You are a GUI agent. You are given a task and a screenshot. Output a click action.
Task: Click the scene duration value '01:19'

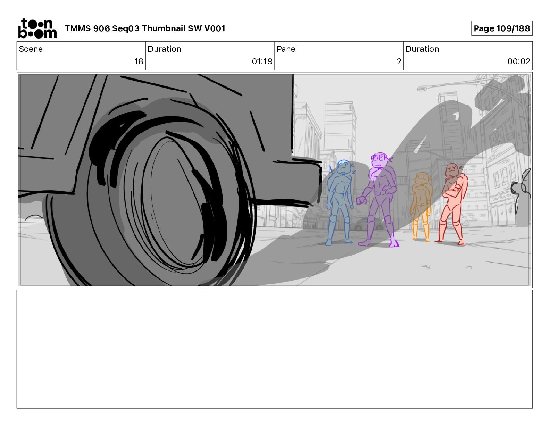[262, 61]
